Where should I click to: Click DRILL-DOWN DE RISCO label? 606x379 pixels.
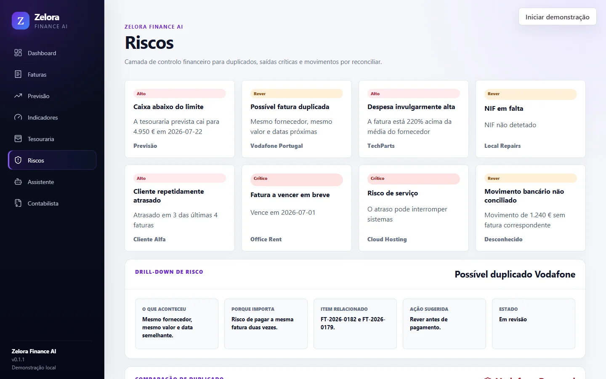[169, 272]
